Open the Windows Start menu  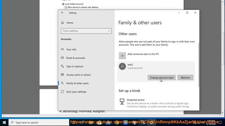pos(4,122)
